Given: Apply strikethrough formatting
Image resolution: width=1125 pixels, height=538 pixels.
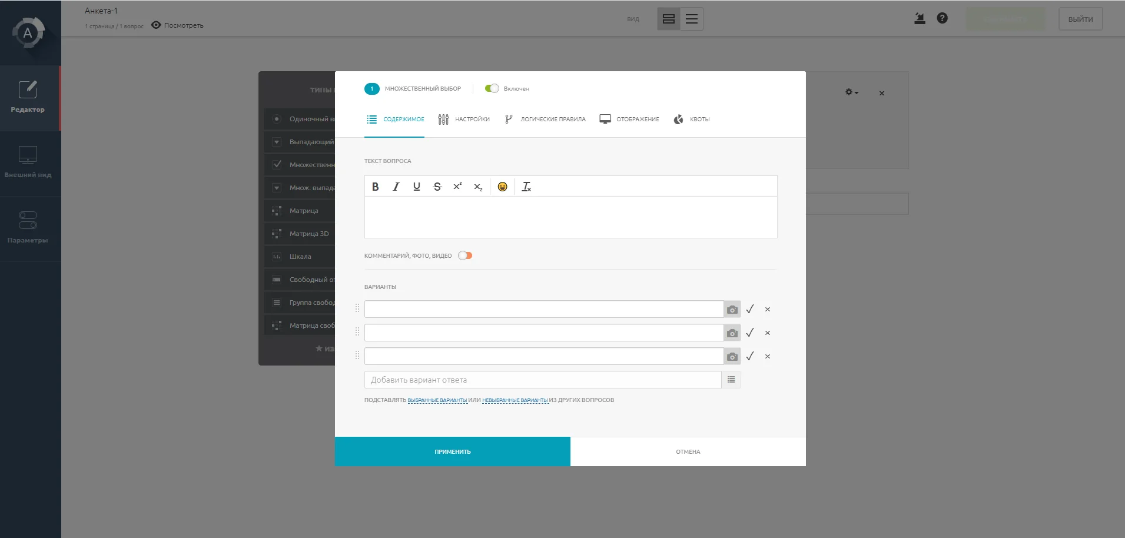Looking at the screenshot, I should coord(437,187).
